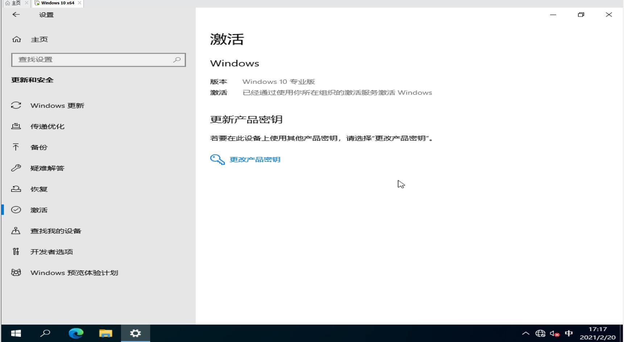
Task: Launch Microsoft Edge from taskbar
Action: coord(76,333)
